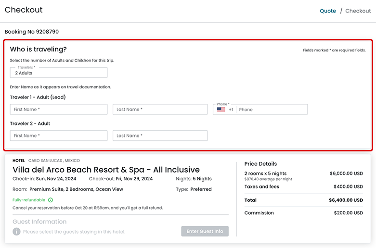Image resolution: width=376 pixels, height=248 pixels.
Task: Click the check-in date Sun, Nov 24, 2024
Action: (56, 179)
